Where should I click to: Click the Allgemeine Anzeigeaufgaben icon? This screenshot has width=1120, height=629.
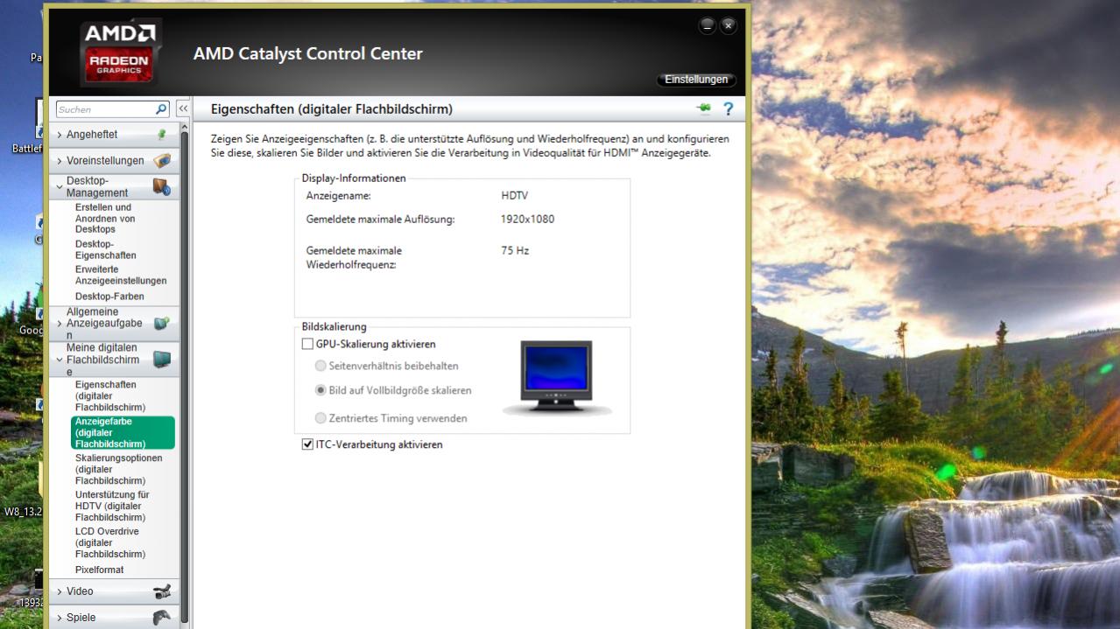coord(161,324)
